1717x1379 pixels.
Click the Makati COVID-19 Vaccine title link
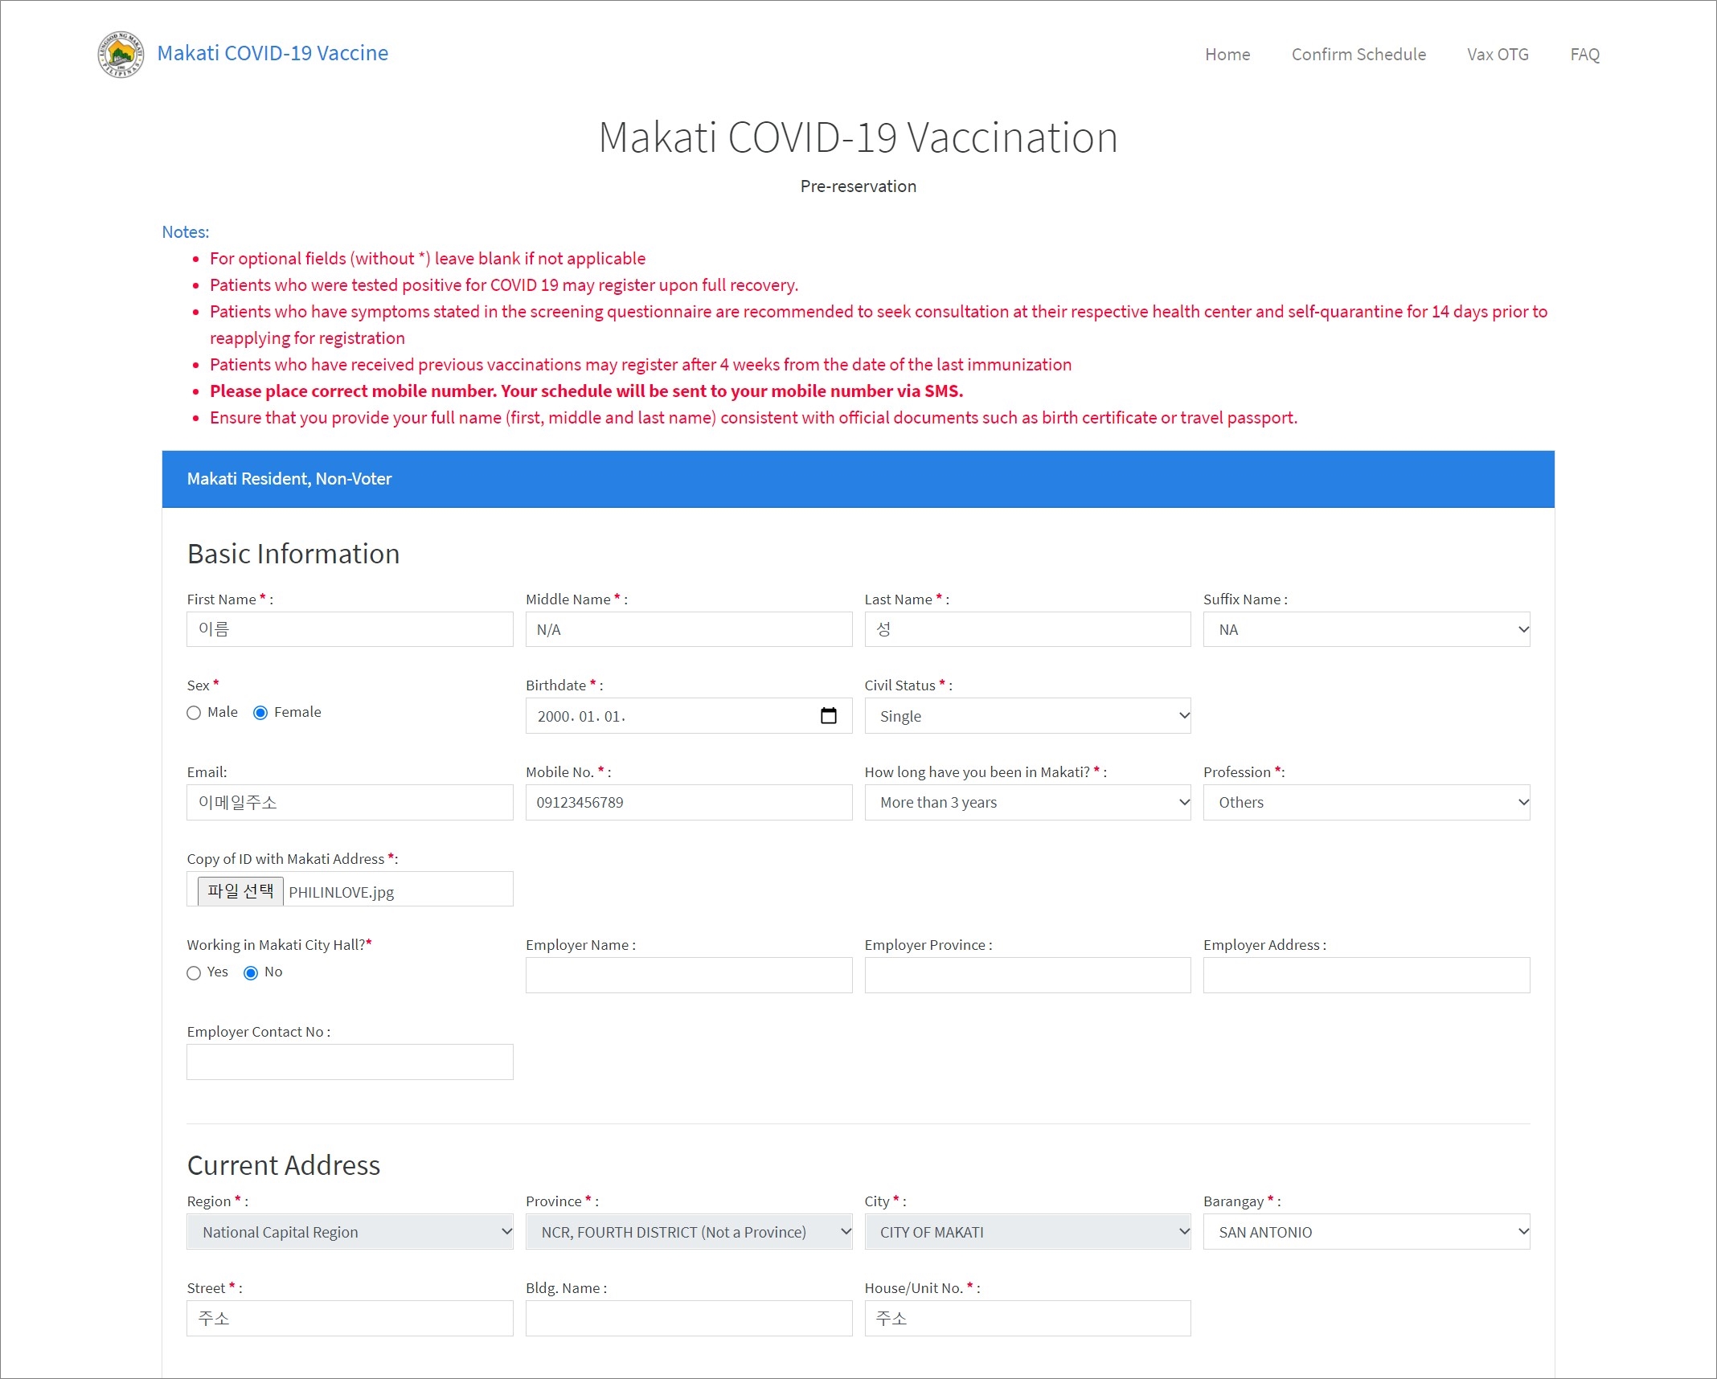point(273,53)
